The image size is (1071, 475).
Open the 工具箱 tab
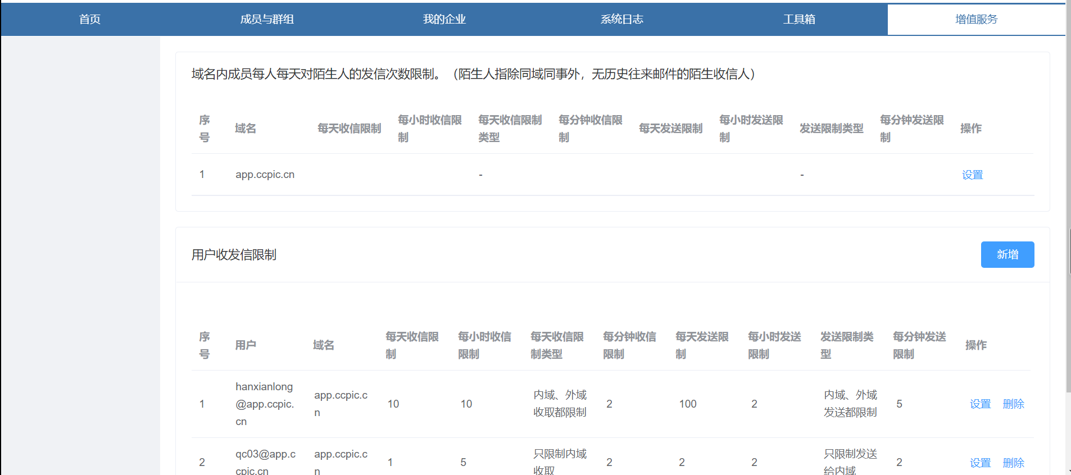click(x=799, y=19)
